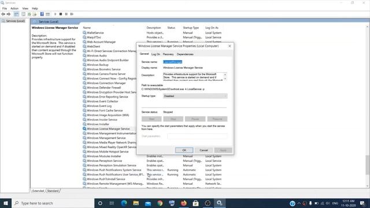Click the highlighted Service name field
Image resolution: width=370 pixels, height=208 pixels.
(x=173, y=62)
